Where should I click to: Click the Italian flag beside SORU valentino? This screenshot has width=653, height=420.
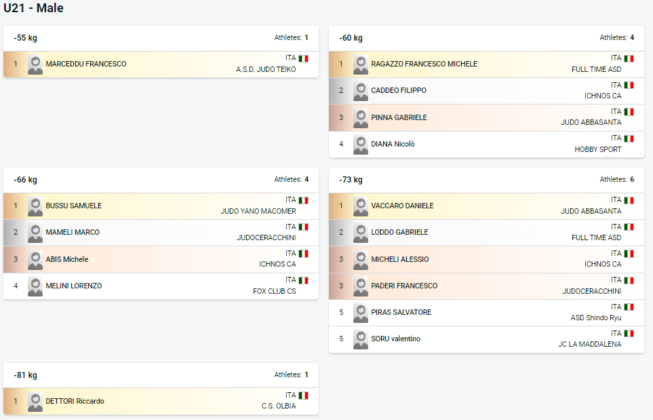(629, 333)
